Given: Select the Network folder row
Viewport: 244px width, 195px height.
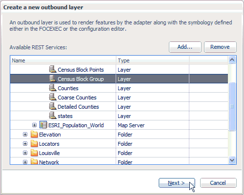Looking at the screenshot, I should 119,161.
